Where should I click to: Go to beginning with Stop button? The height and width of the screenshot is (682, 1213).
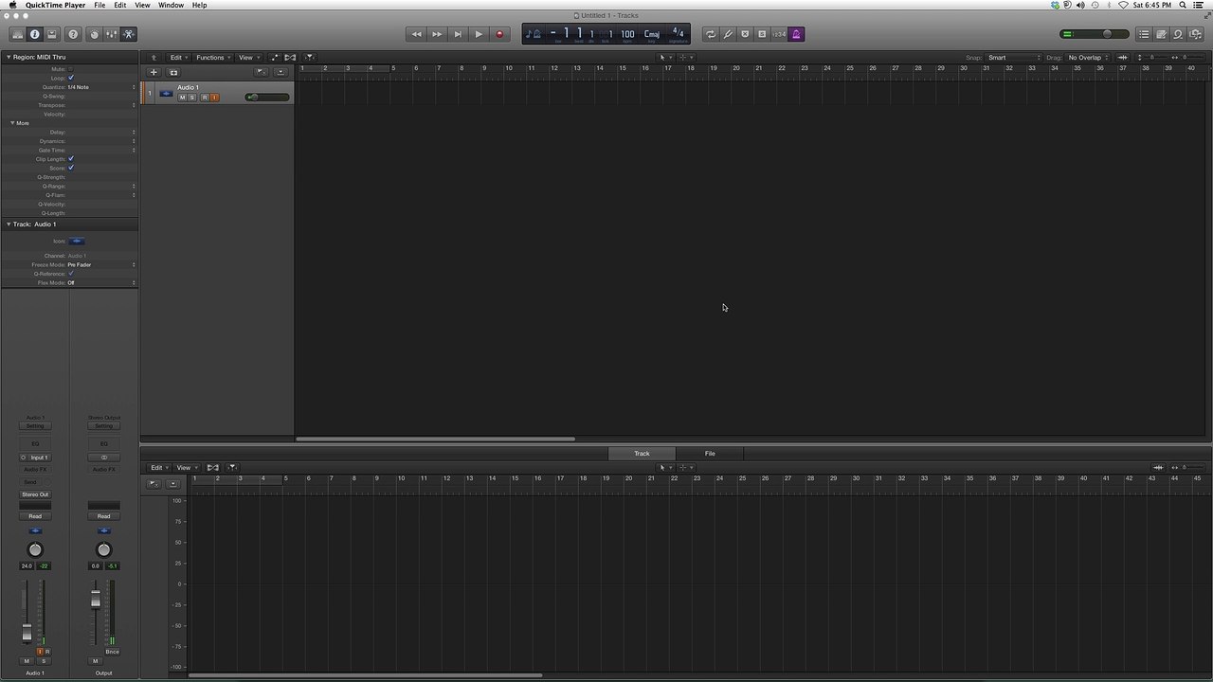tap(458, 34)
